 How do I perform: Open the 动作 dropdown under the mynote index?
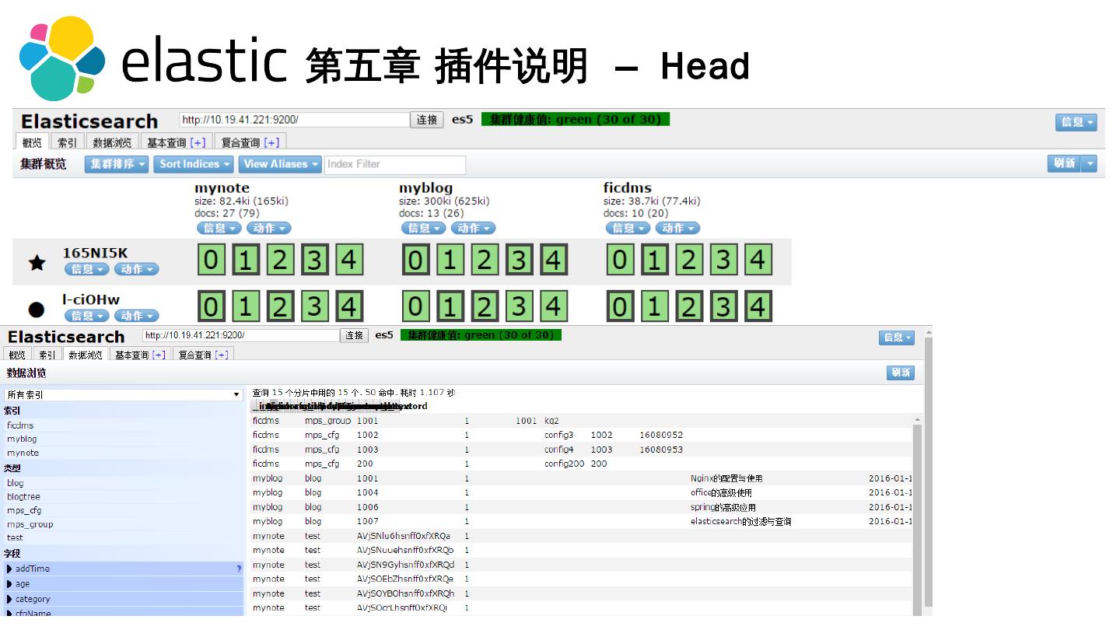(x=269, y=228)
